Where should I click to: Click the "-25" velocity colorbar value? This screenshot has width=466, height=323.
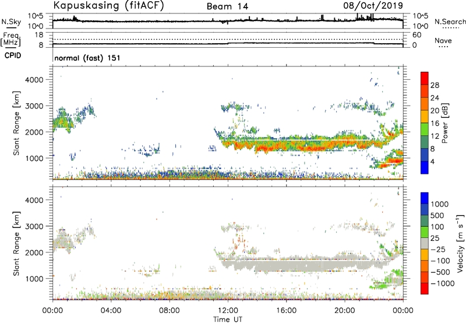438,249
